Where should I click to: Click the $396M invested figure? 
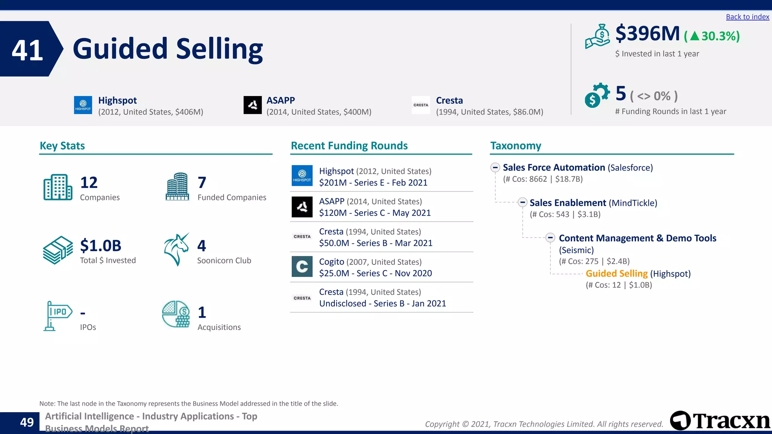pyautogui.click(x=647, y=33)
